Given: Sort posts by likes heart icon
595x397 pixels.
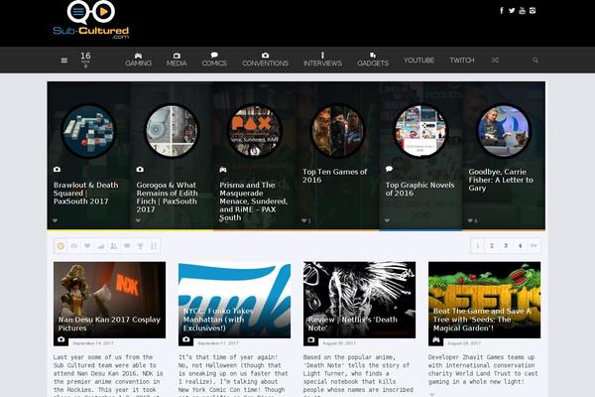Looking at the screenshot, I should [87, 246].
